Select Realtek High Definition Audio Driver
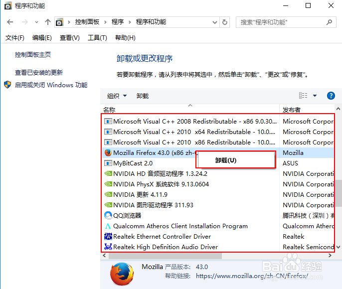342x289 pixels. point(166,247)
